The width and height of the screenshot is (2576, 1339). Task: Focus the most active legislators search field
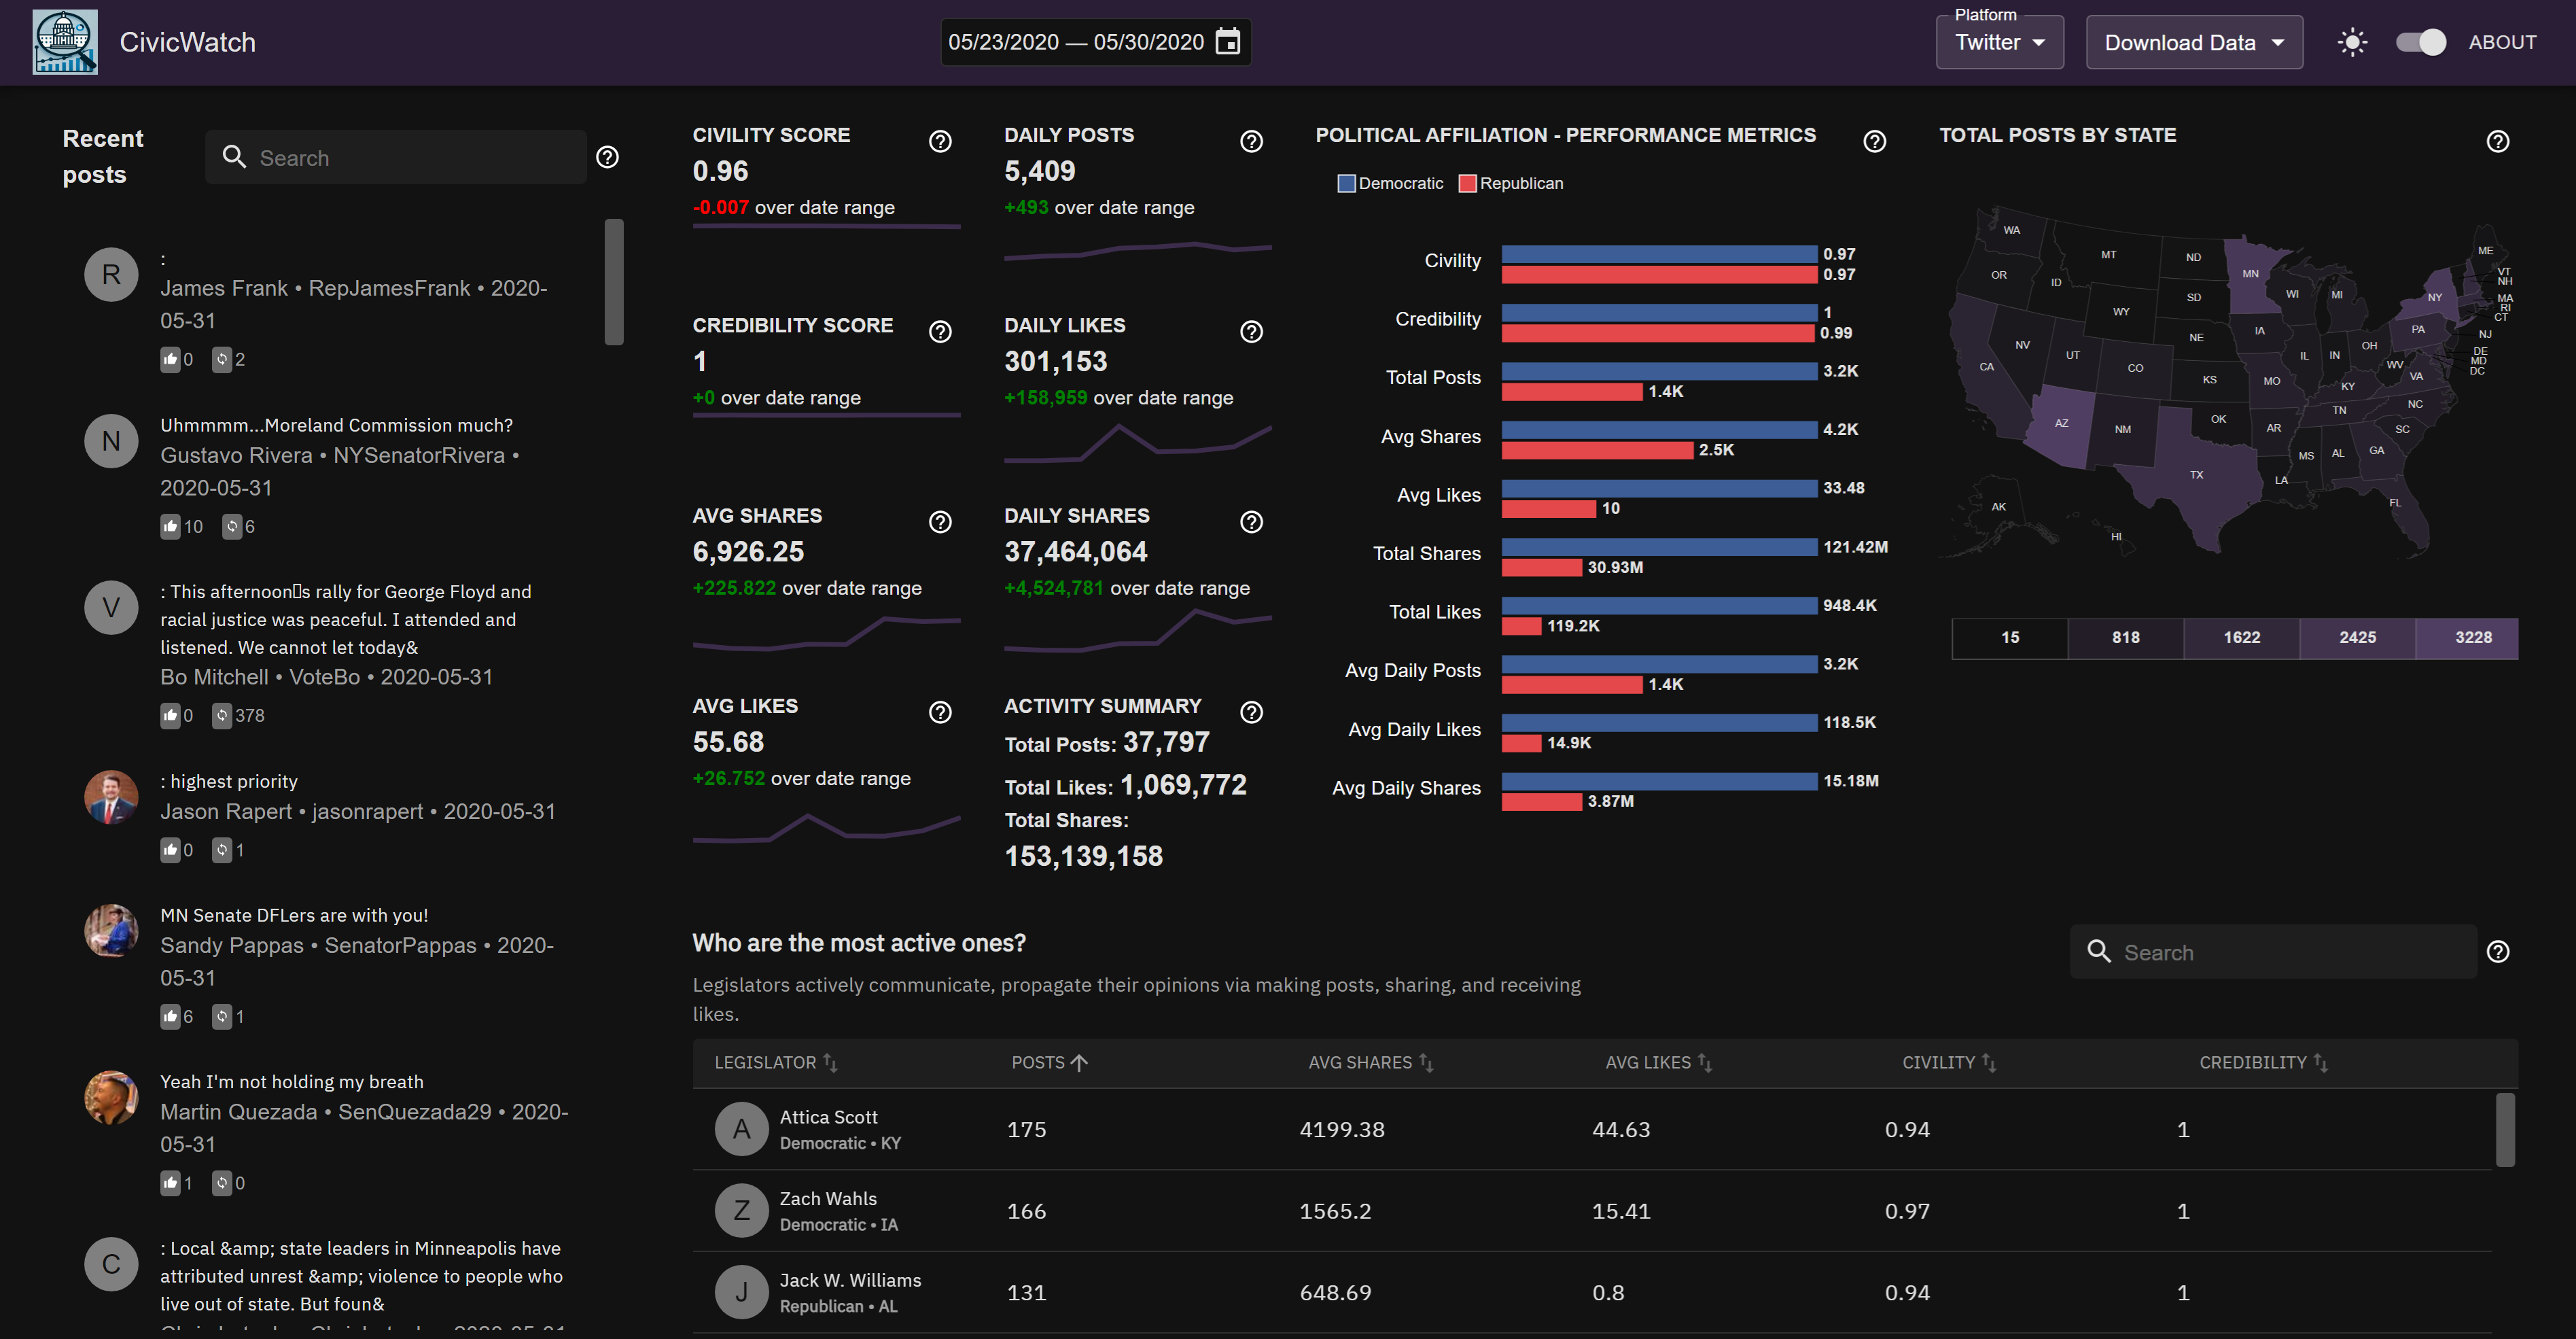pyautogui.click(x=2274, y=951)
